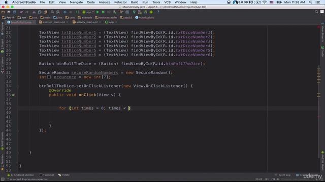Open the Analyze menu

[105, 2]
